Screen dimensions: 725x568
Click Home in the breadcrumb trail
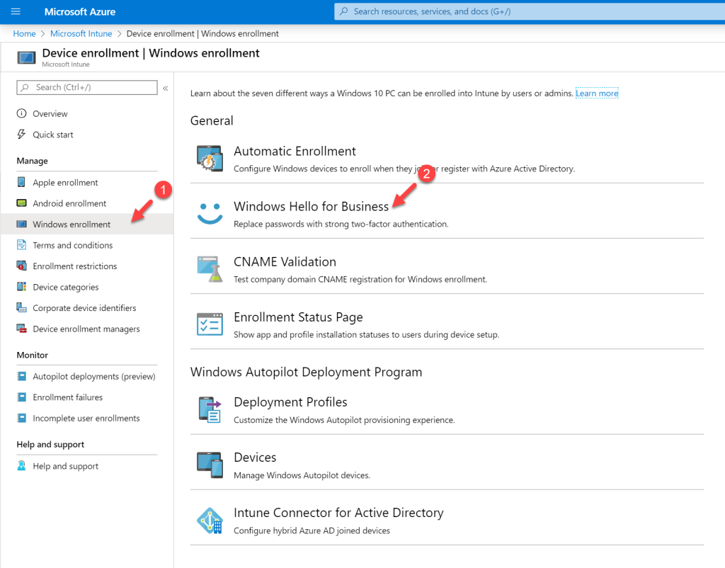pyautogui.click(x=24, y=33)
